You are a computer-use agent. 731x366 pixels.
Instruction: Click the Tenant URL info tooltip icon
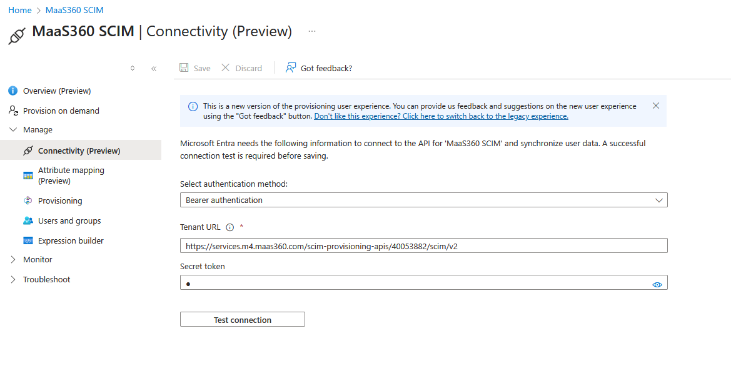click(229, 227)
